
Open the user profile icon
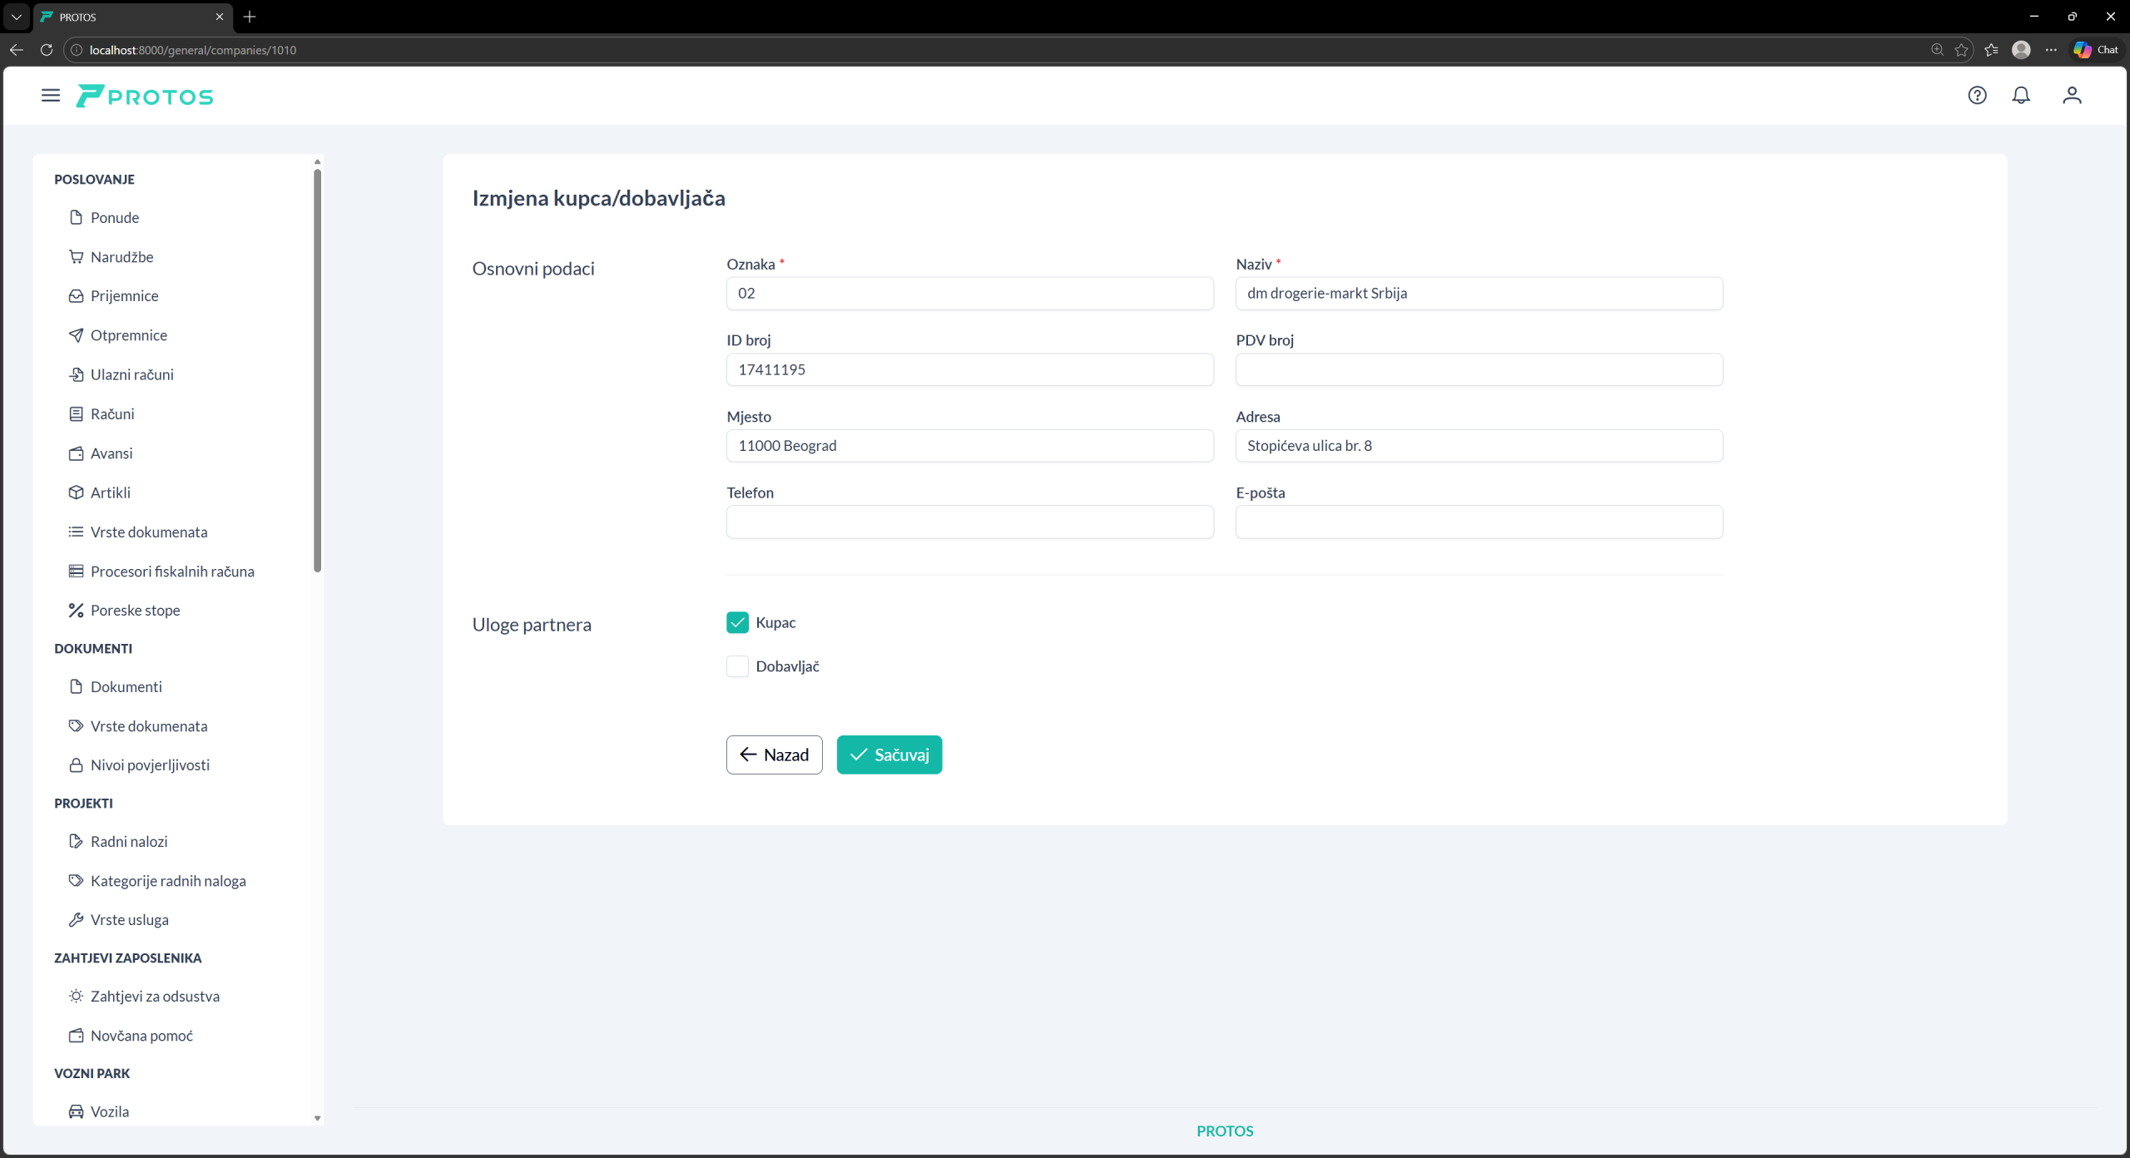2072,96
